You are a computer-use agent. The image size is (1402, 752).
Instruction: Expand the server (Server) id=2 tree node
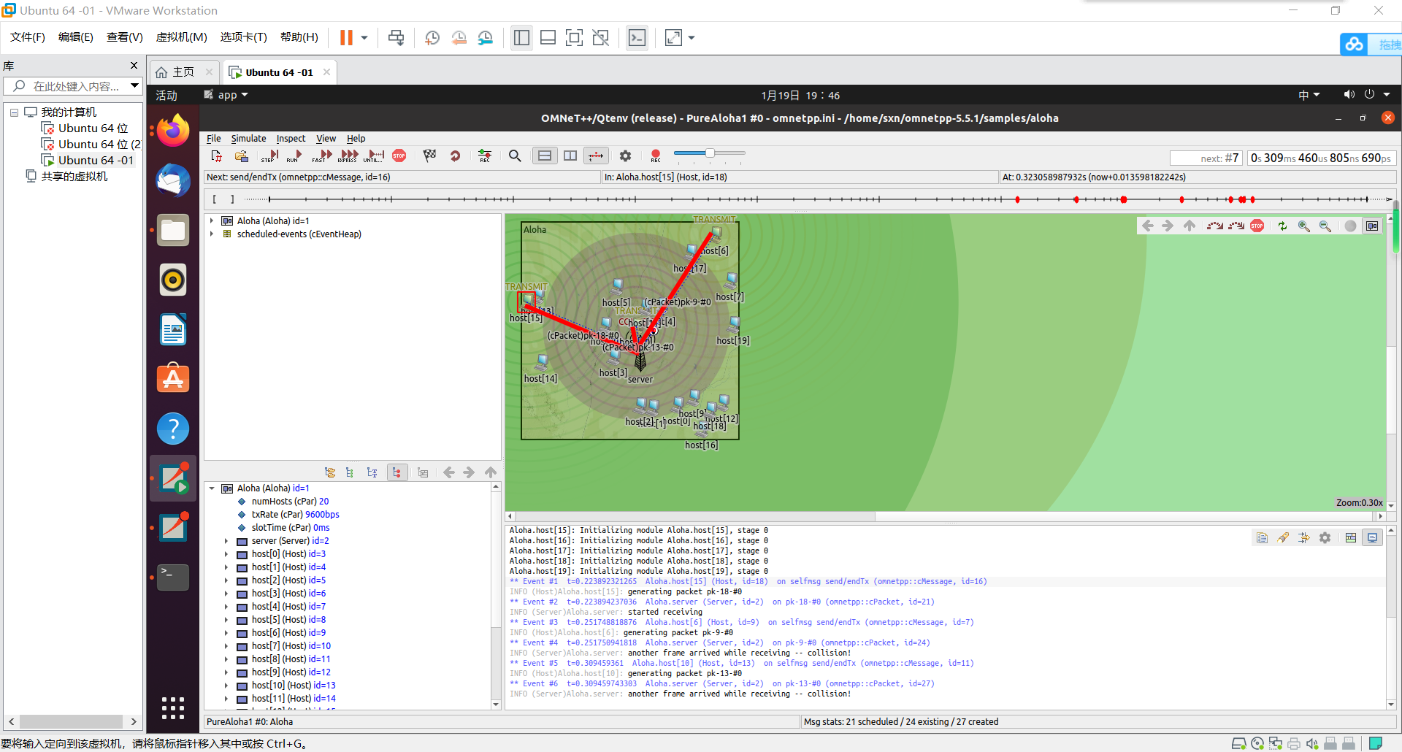(226, 541)
